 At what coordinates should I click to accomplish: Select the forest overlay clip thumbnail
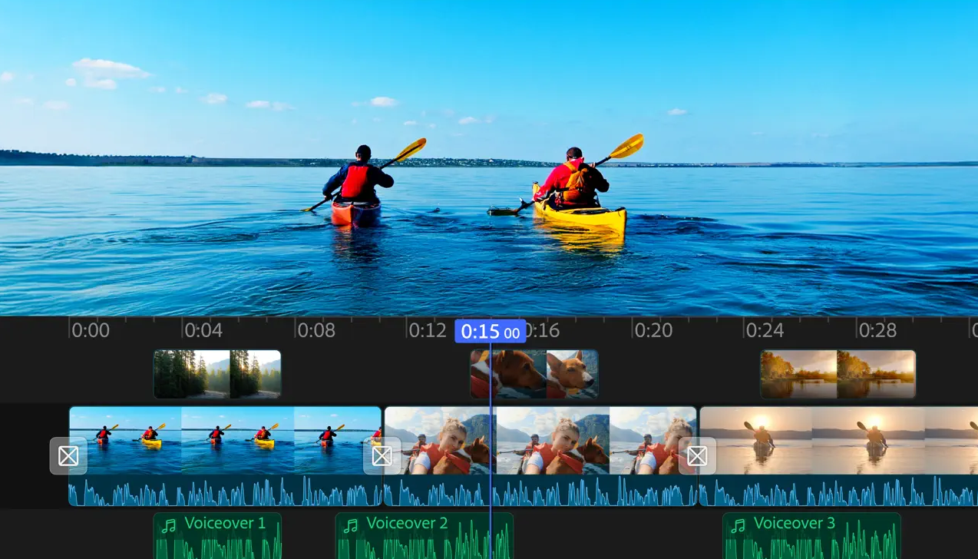(x=217, y=374)
